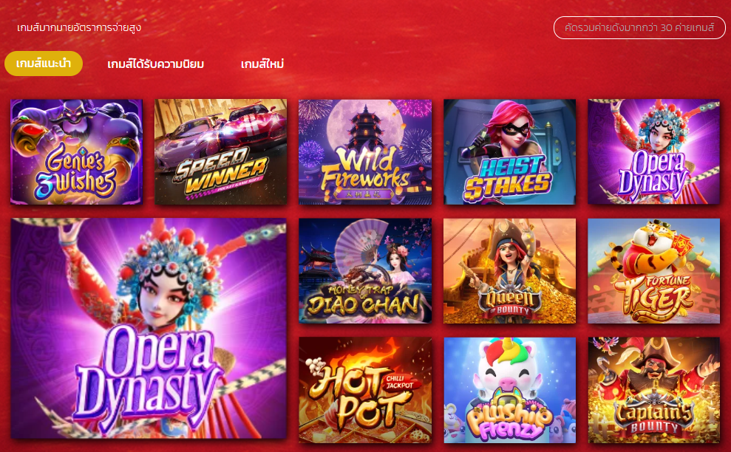This screenshot has height=452, width=731.
Task: Select the เกมส์แนะนำ tab
Action: coord(44,64)
